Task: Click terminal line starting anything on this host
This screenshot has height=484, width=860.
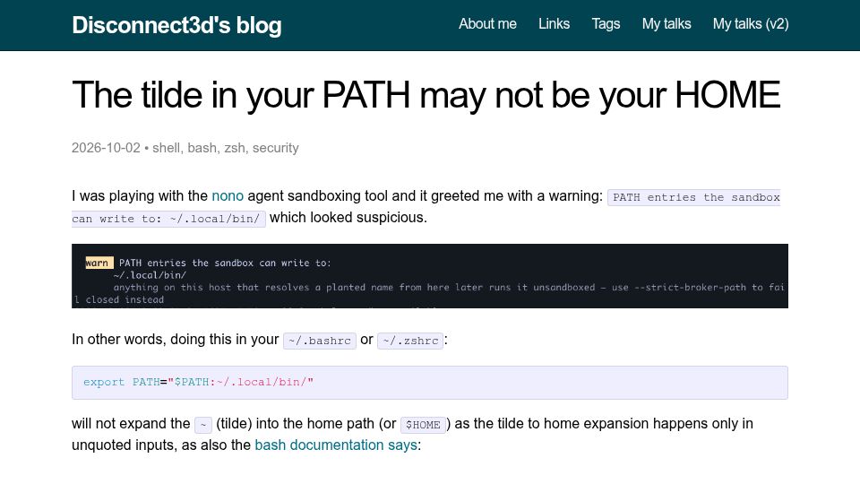Action: pos(449,288)
